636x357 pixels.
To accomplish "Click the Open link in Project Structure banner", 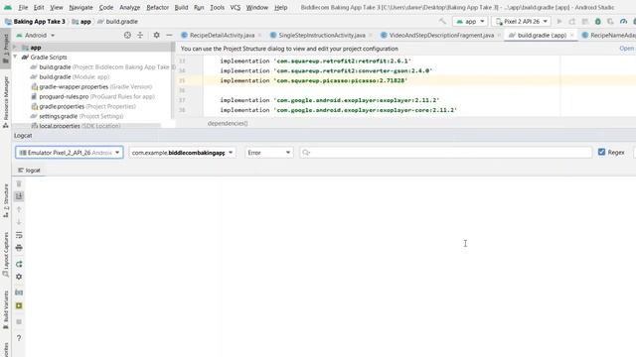I will point(627,49).
